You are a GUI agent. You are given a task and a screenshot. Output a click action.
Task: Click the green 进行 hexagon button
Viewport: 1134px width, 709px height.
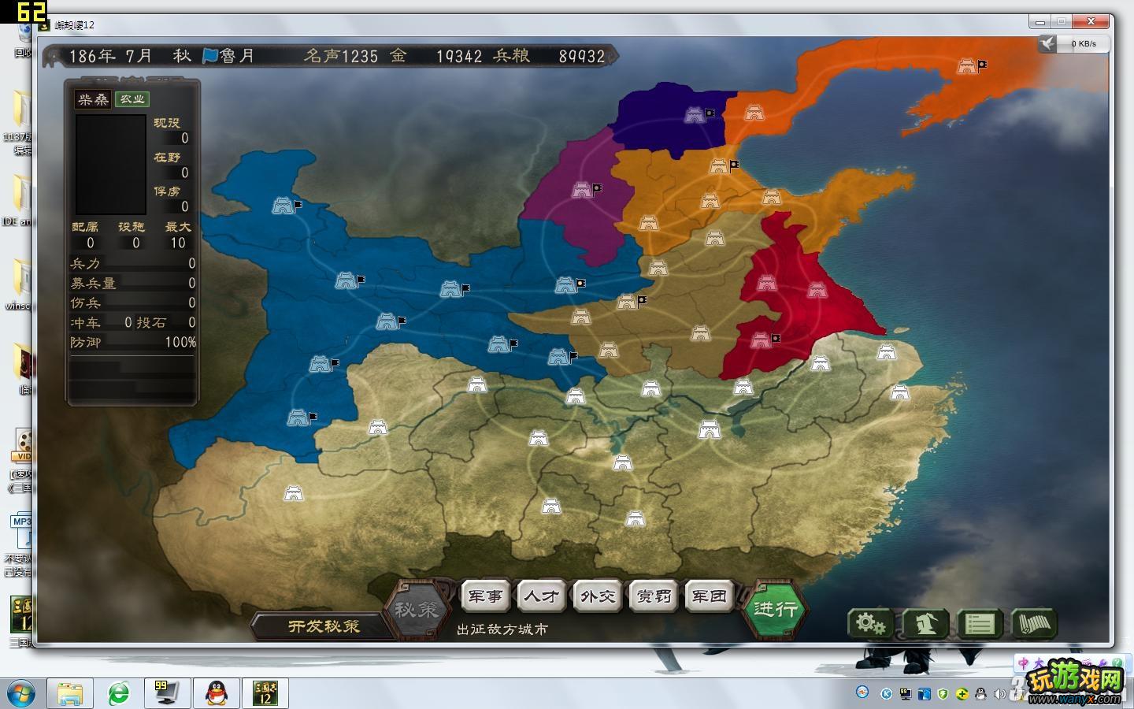(776, 608)
